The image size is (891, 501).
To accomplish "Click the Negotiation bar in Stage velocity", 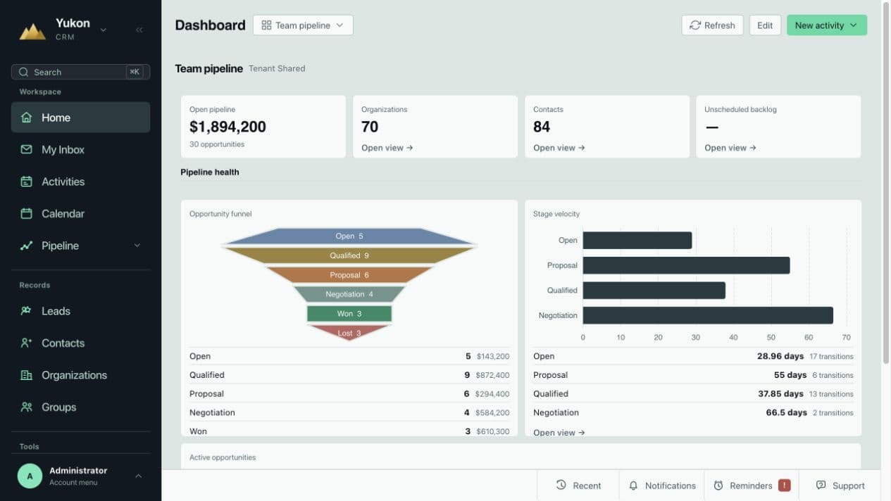I will (x=708, y=315).
